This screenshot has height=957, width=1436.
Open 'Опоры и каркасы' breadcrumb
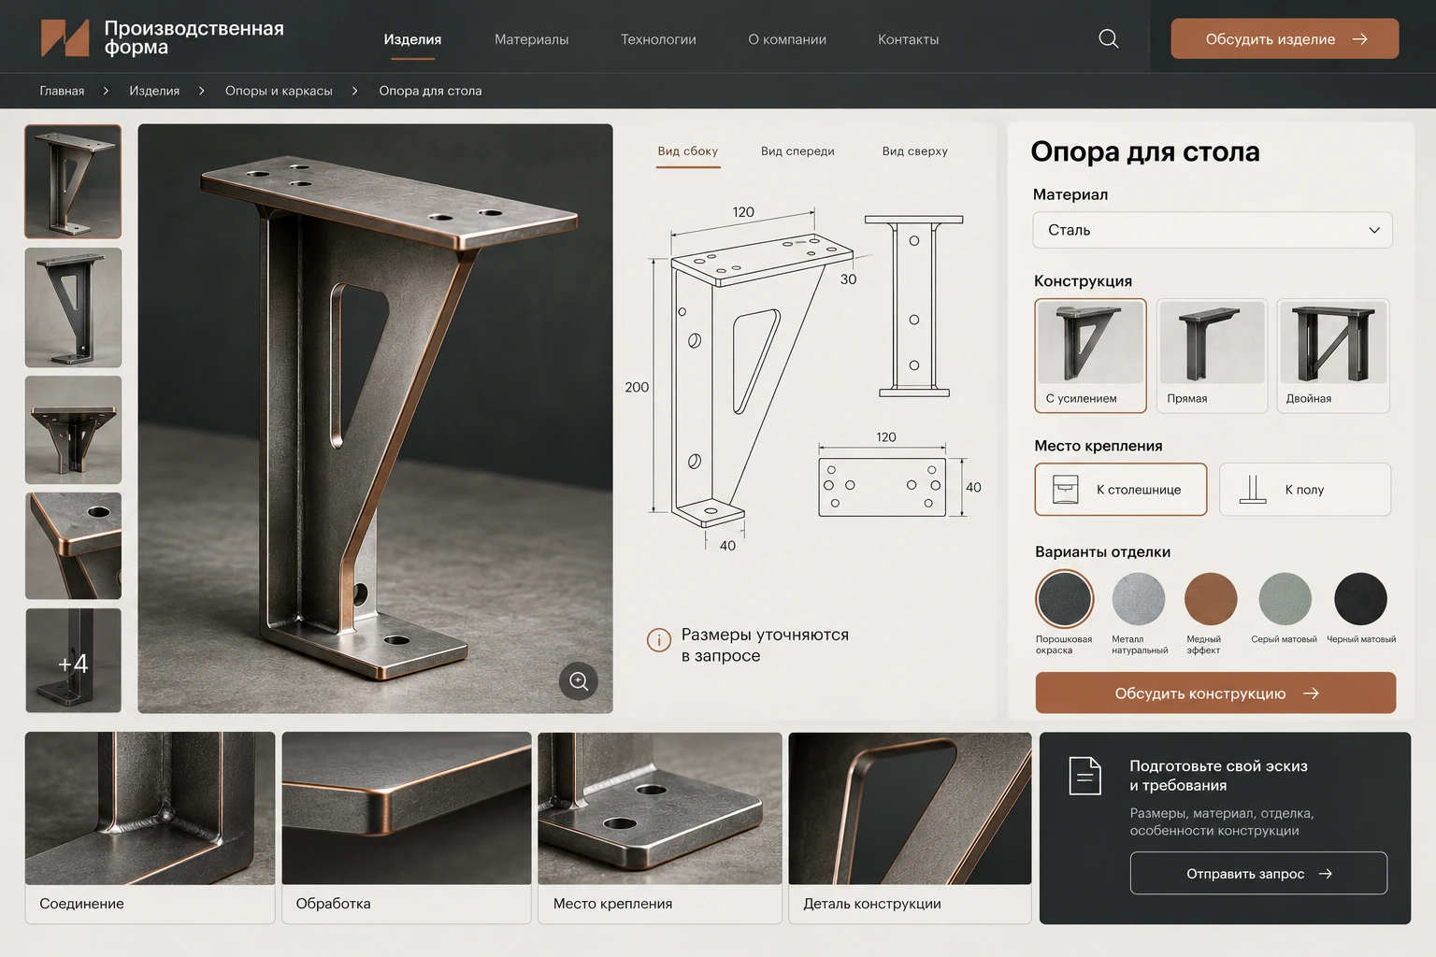[279, 91]
